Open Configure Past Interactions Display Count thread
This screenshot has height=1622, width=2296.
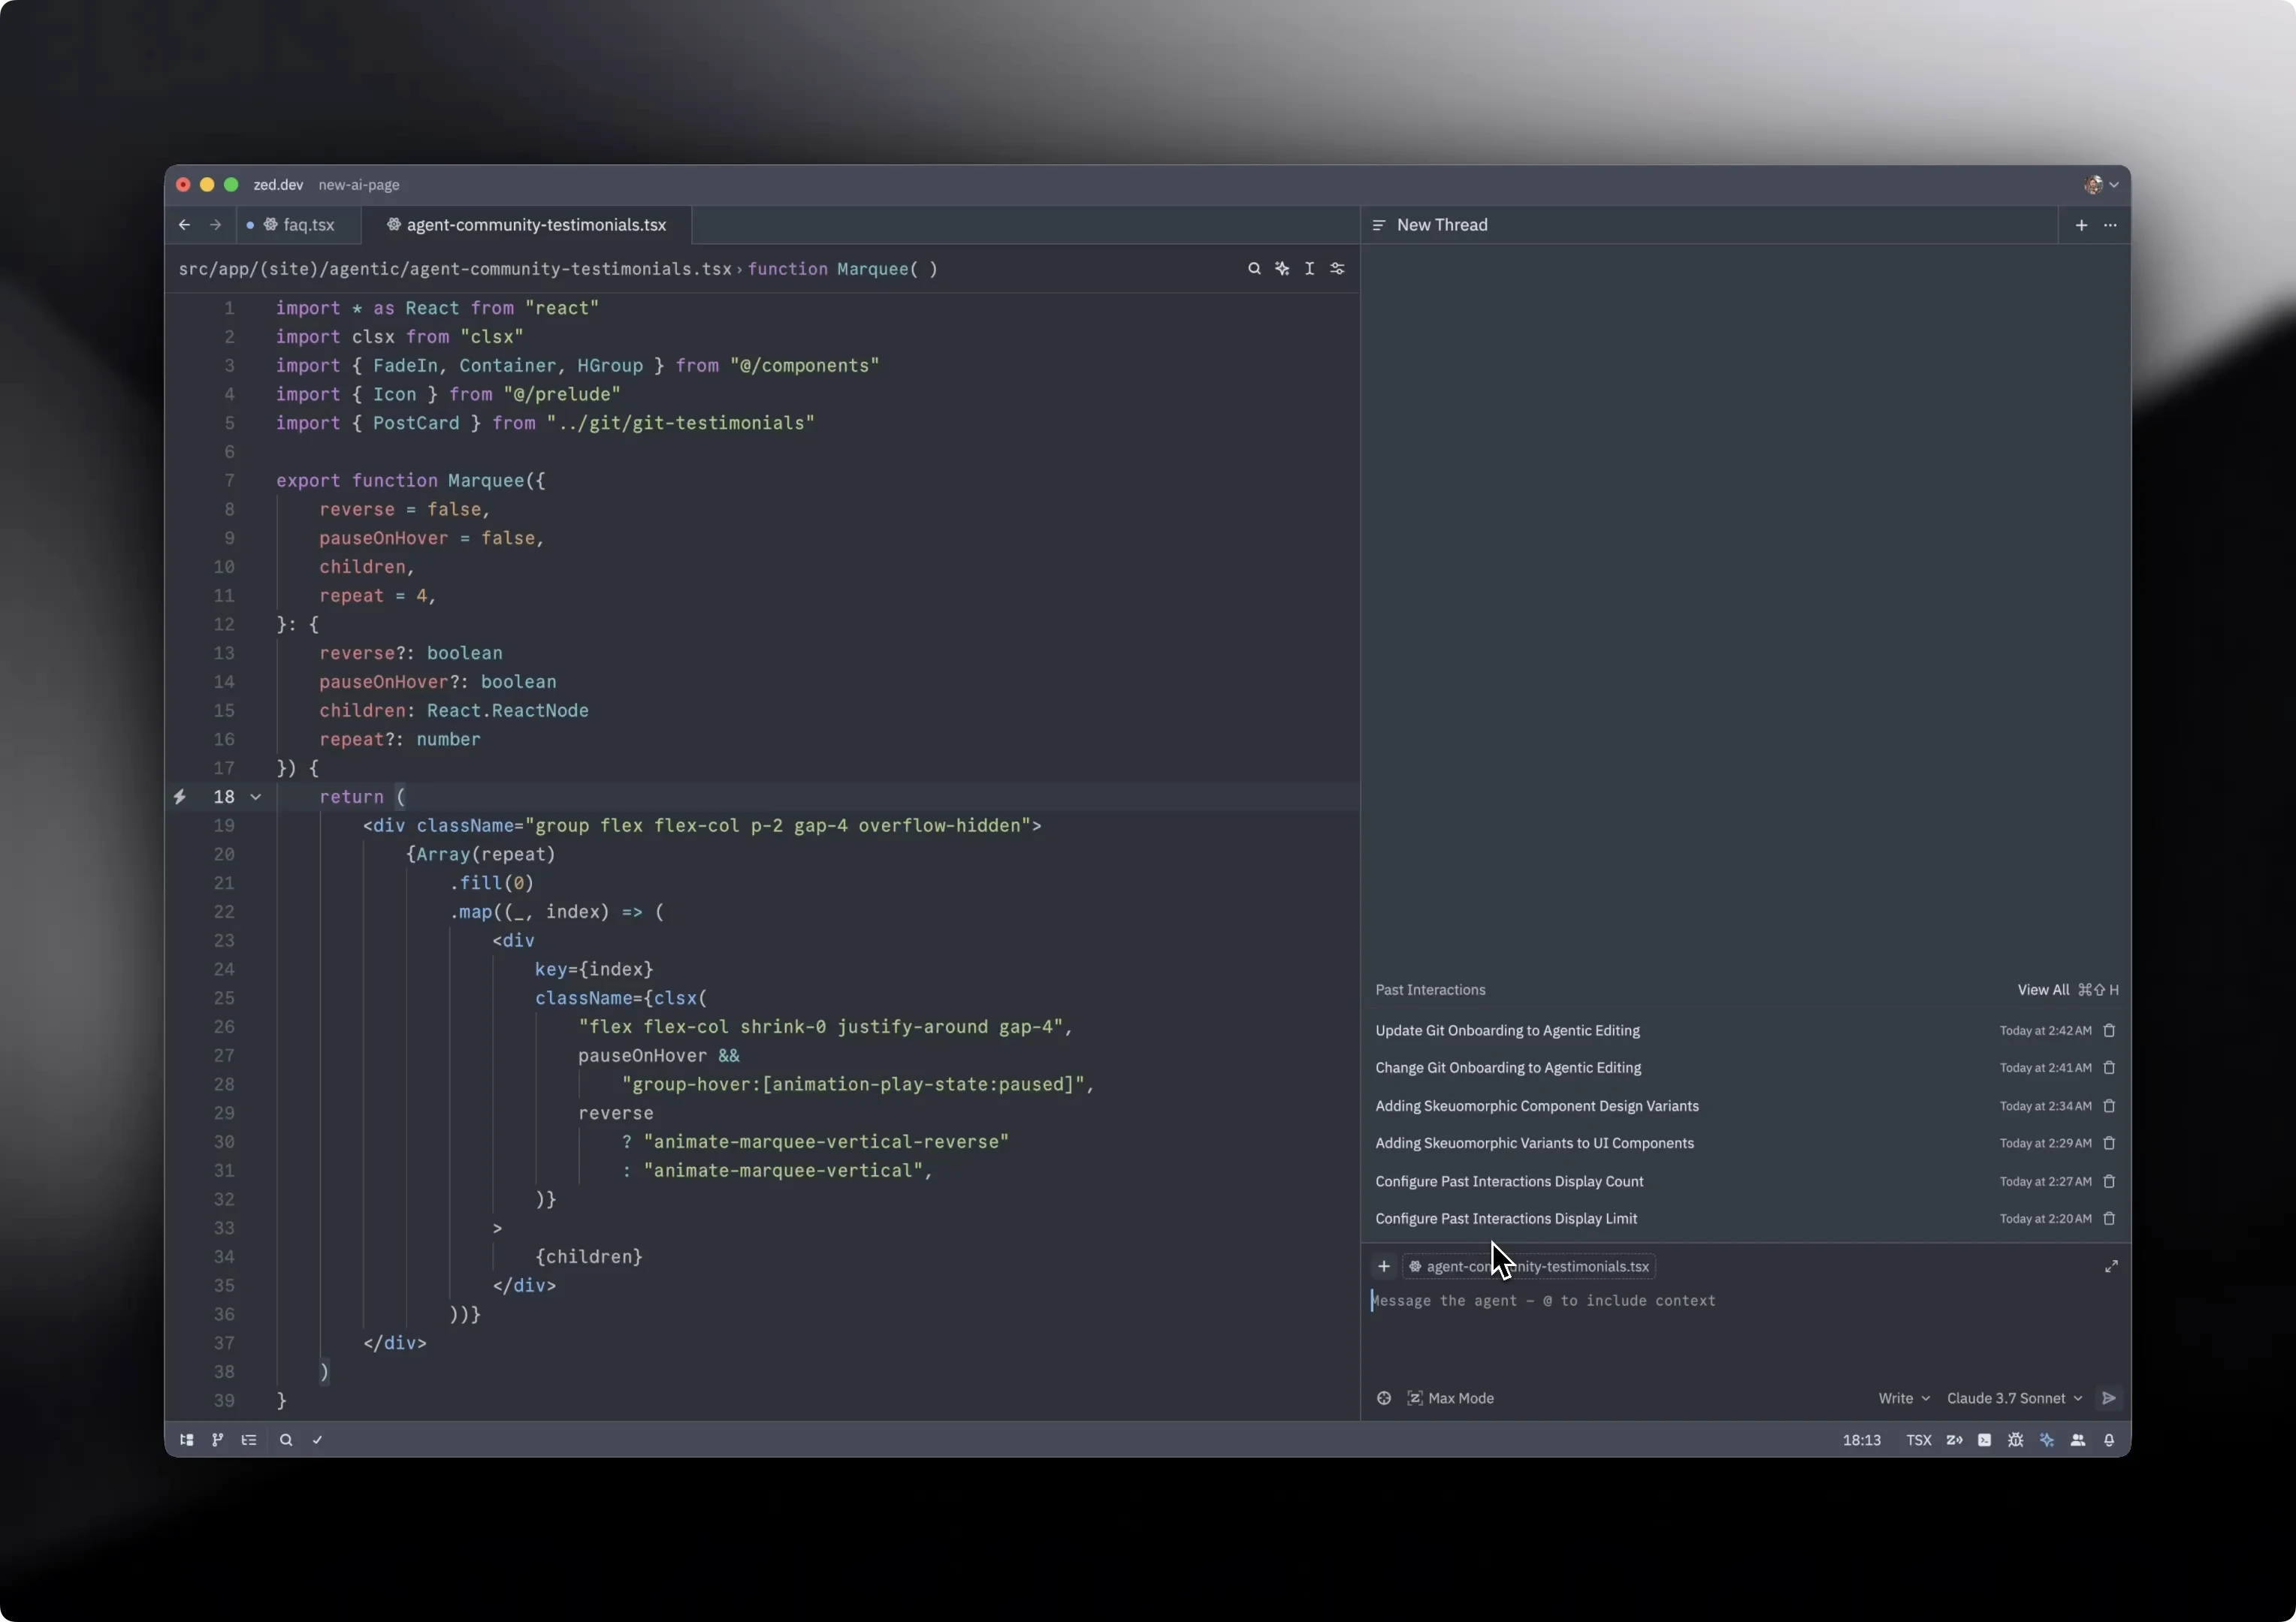(1509, 1181)
